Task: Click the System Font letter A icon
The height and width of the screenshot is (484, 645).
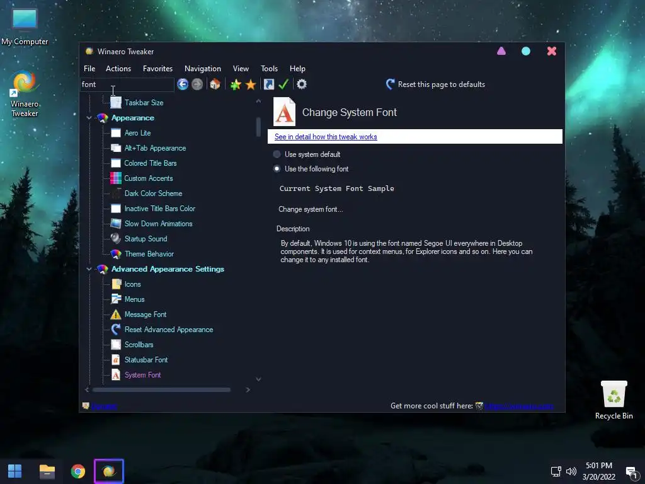Action: 116,375
